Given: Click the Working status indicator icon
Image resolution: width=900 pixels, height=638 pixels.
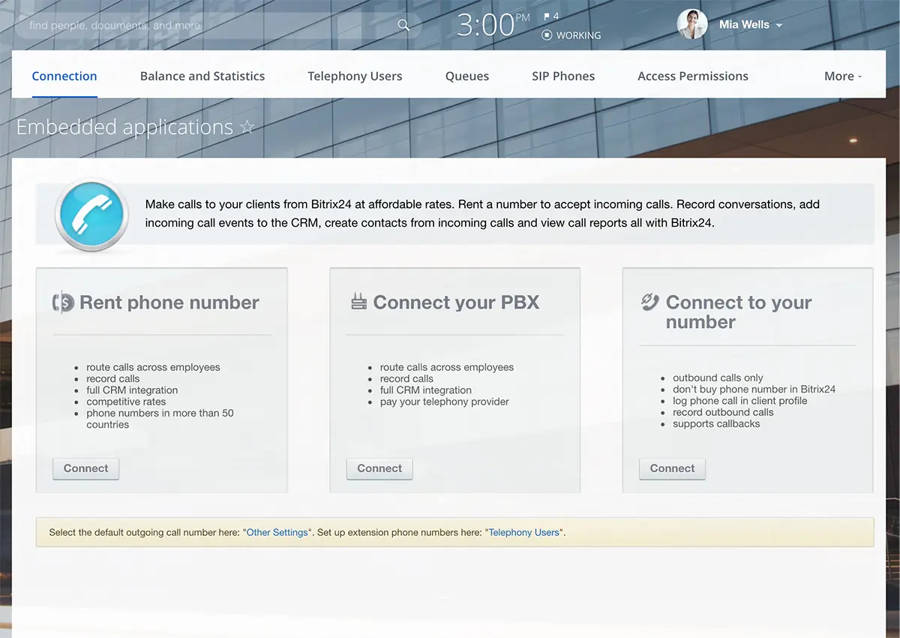Looking at the screenshot, I should [x=547, y=35].
